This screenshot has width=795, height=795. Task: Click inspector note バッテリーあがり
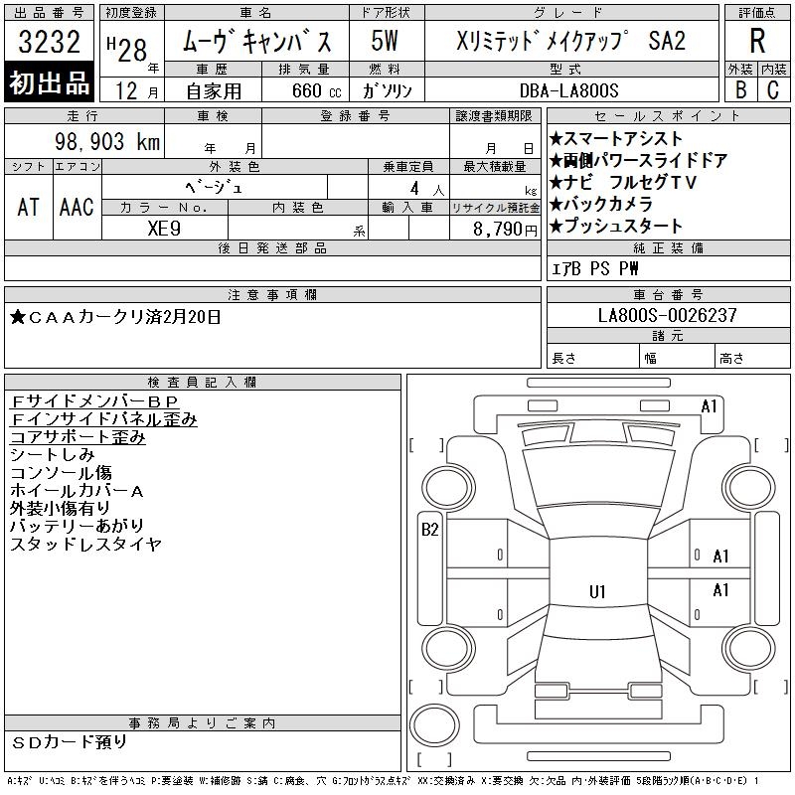click(x=78, y=527)
